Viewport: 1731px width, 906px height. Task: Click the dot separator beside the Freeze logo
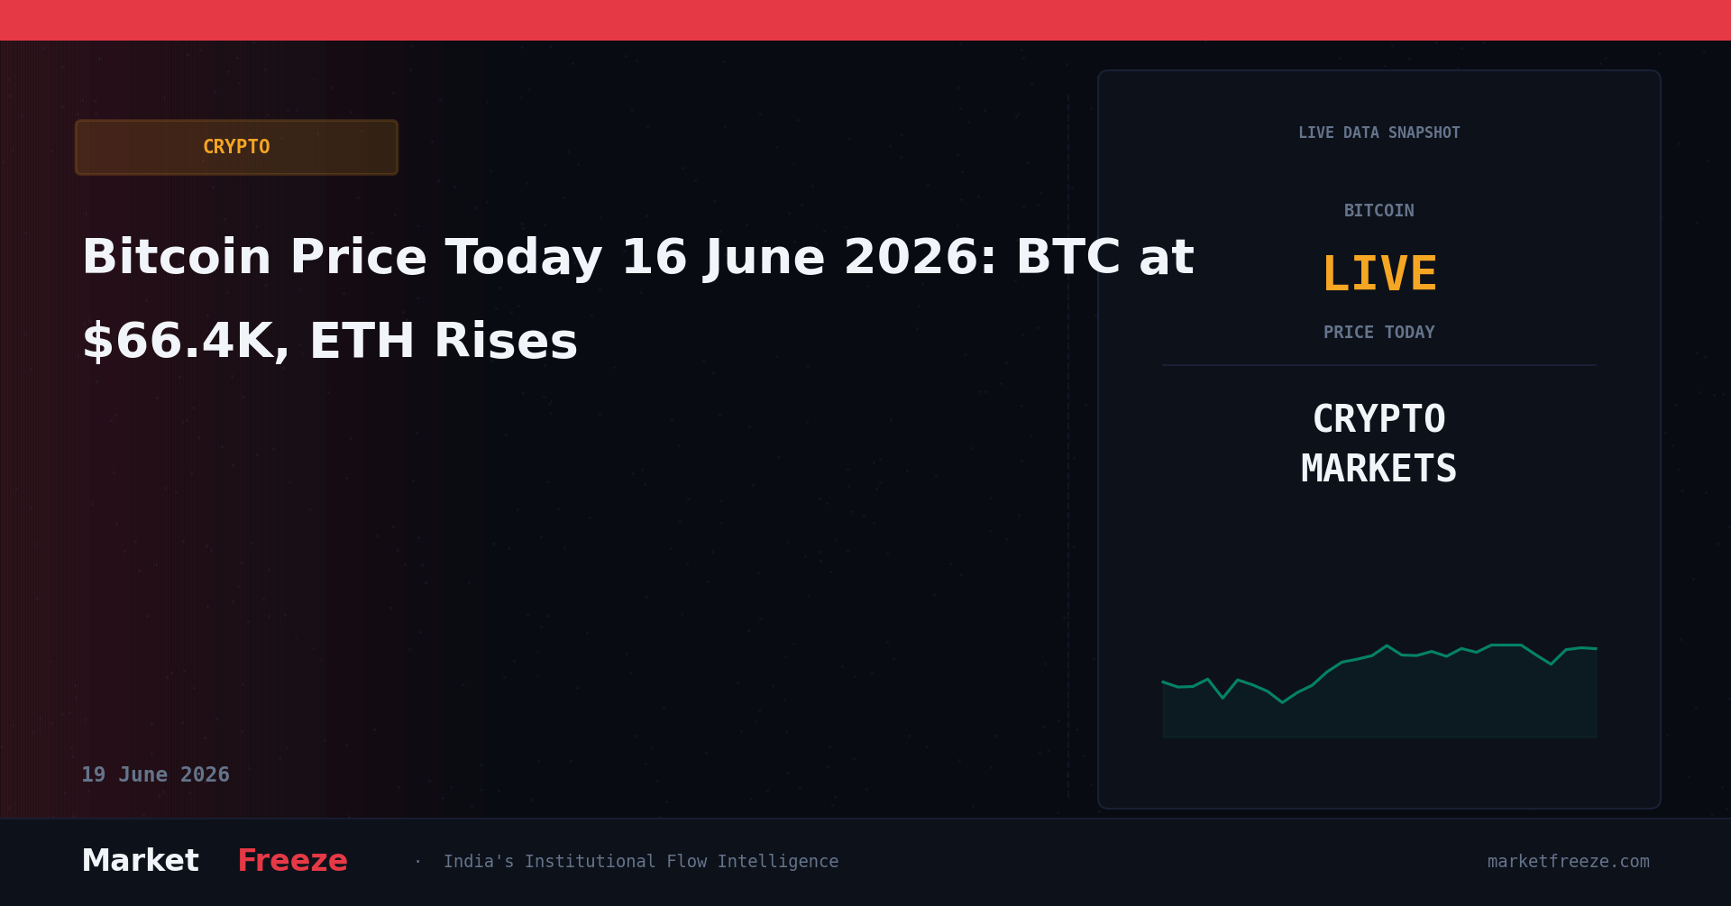coord(417,862)
